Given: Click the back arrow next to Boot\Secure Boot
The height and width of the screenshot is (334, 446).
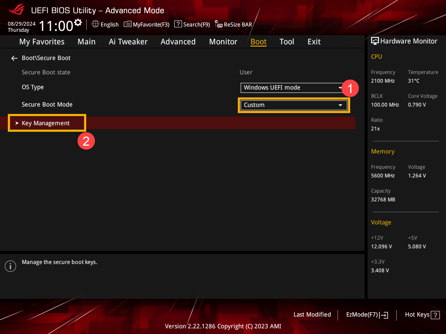Looking at the screenshot, I should pyautogui.click(x=14, y=58).
